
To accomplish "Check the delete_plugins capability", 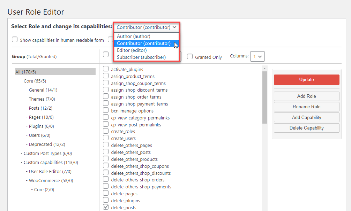I will 106,200.
